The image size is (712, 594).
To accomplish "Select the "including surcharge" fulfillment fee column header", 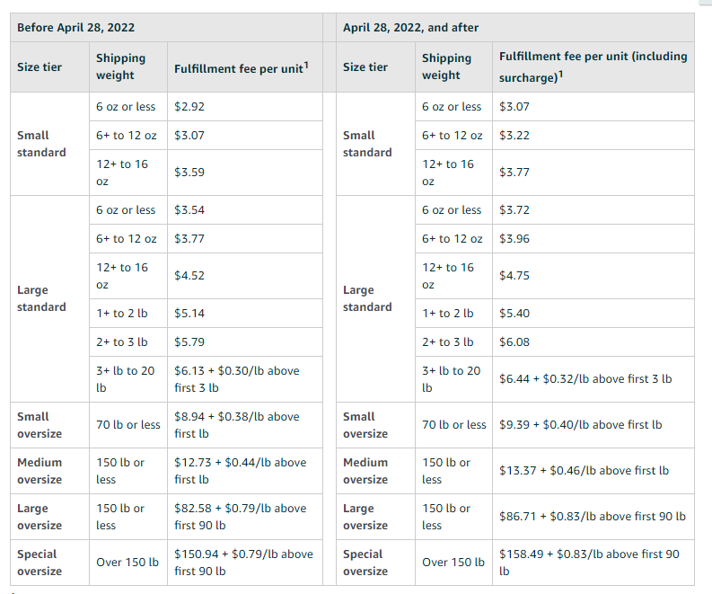I will point(593,66).
